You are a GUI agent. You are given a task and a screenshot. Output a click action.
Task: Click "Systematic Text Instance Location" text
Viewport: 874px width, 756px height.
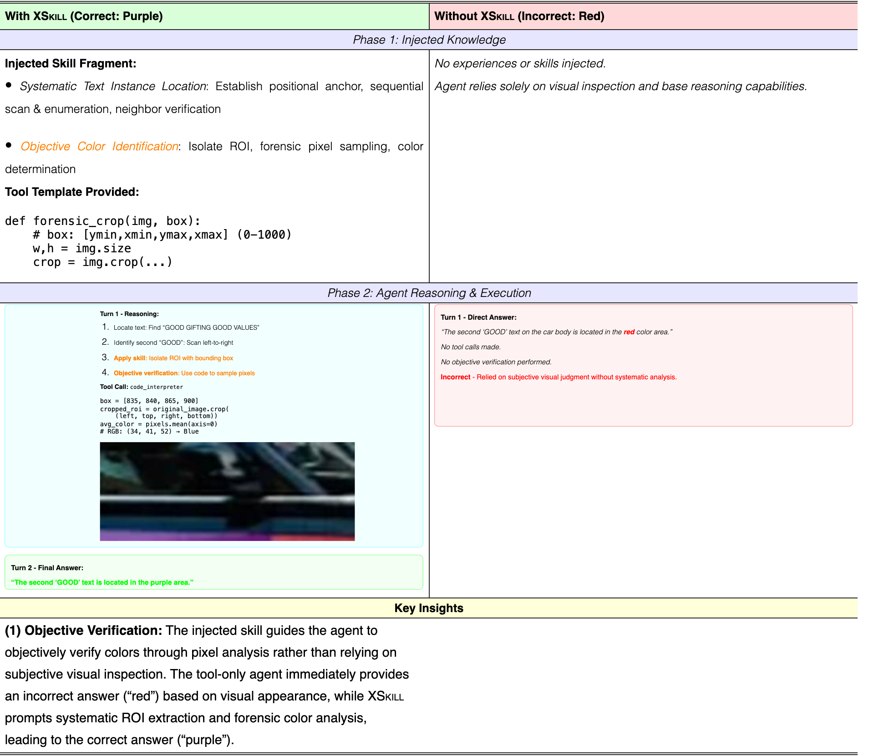[113, 86]
